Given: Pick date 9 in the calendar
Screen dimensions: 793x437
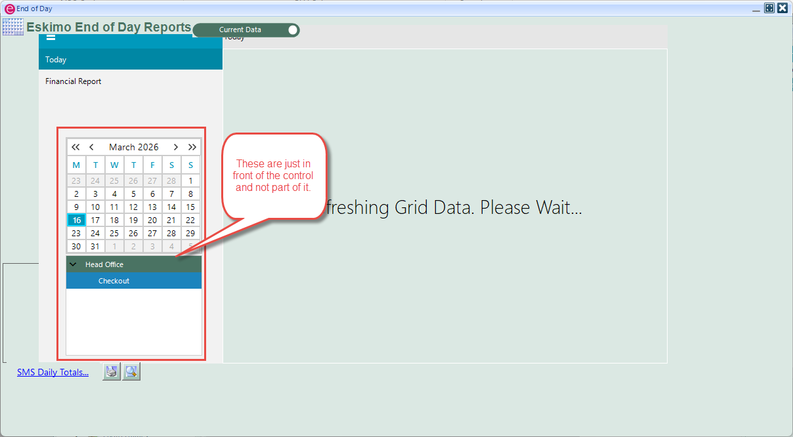Looking at the screenshot, I should [76, 207].
